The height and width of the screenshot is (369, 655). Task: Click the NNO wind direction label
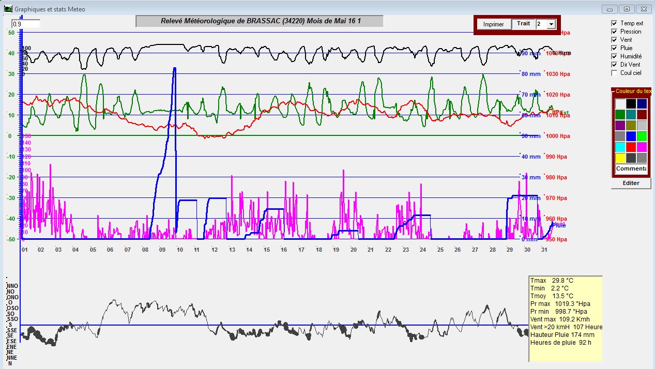point(12,286)
